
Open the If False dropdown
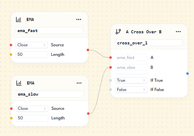[131, 90]
